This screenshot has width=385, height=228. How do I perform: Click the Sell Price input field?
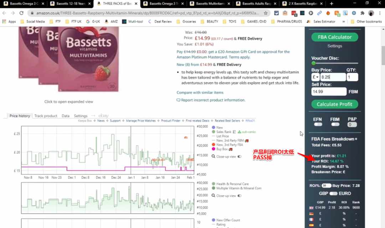(329, 92)
